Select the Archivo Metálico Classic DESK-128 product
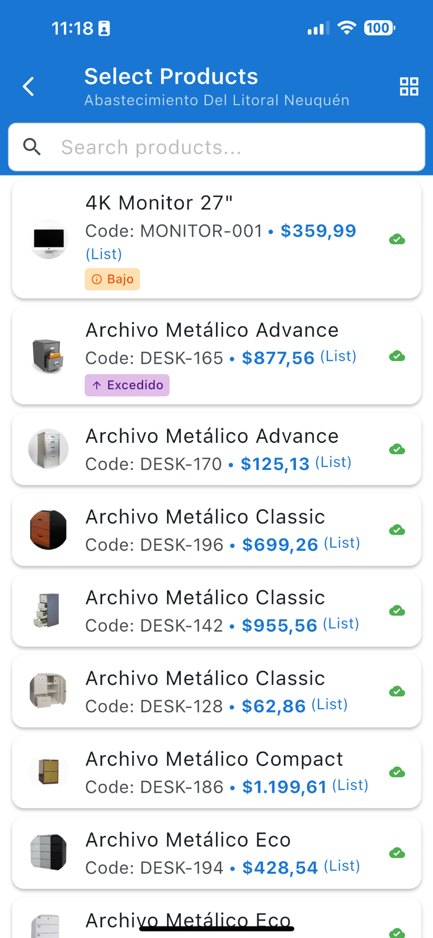 [x=217, y=692]
